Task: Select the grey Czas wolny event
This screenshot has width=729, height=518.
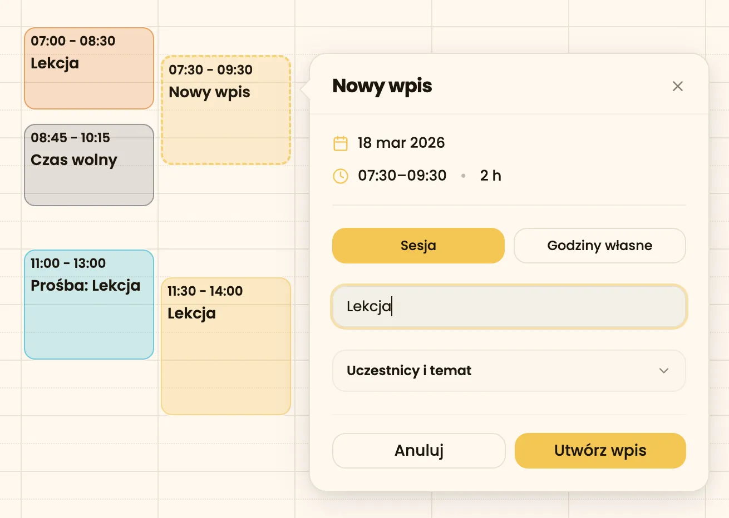Action: point(89,165)
